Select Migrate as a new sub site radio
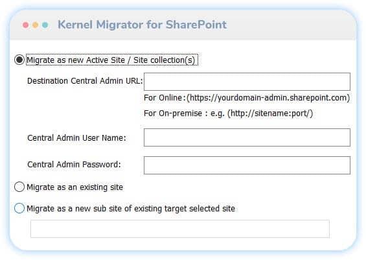 pyautogui.click(x=19, y=208)
